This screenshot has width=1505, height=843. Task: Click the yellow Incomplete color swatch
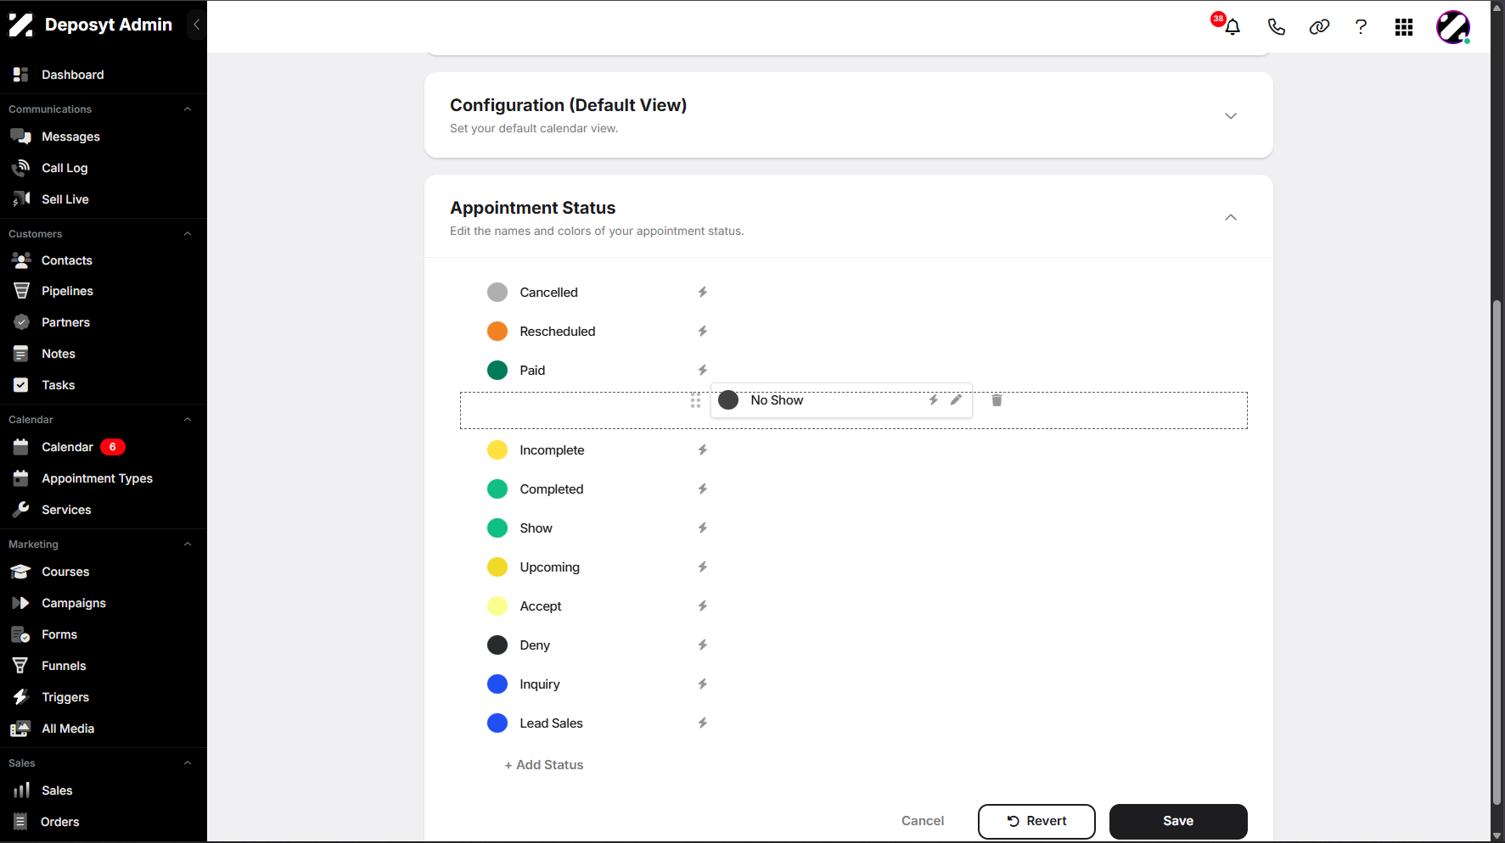(x=497, y=450)
